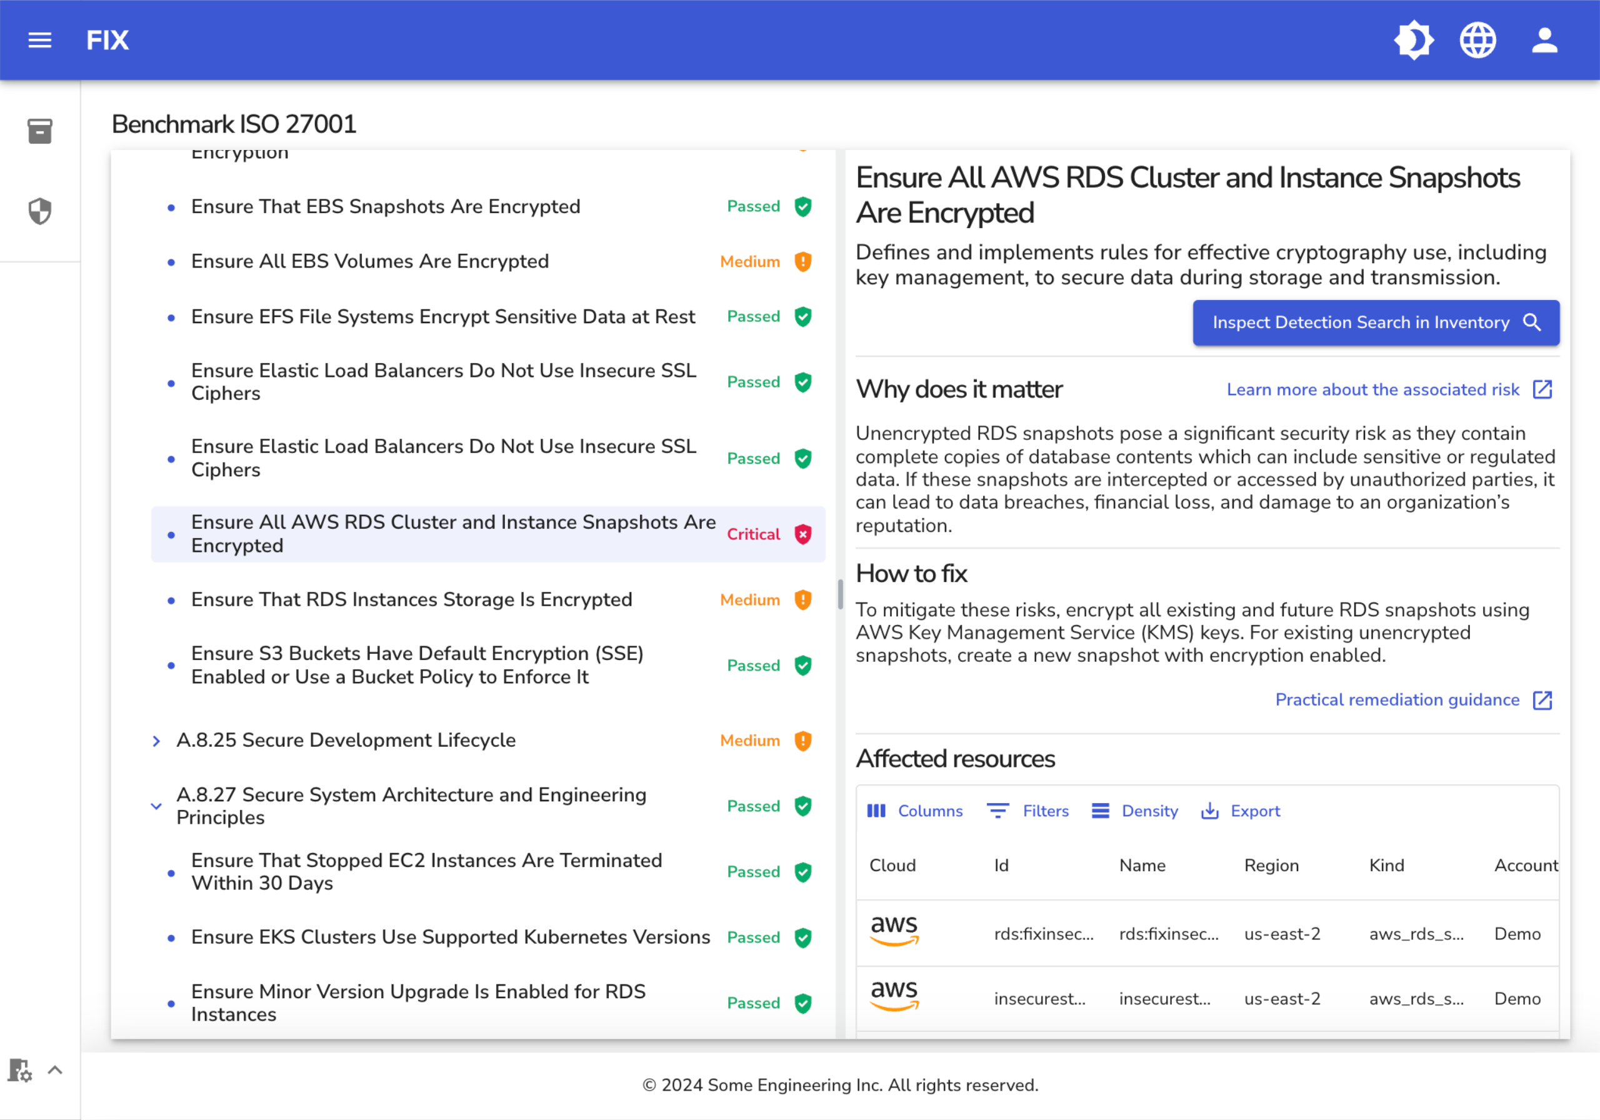Expand sidebar with bottom chevron

tap(55, 1070)
